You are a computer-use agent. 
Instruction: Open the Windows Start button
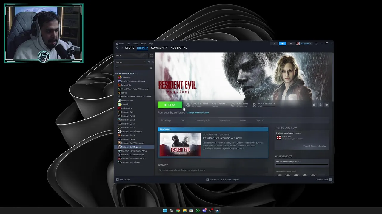click(x=165, y=210)
